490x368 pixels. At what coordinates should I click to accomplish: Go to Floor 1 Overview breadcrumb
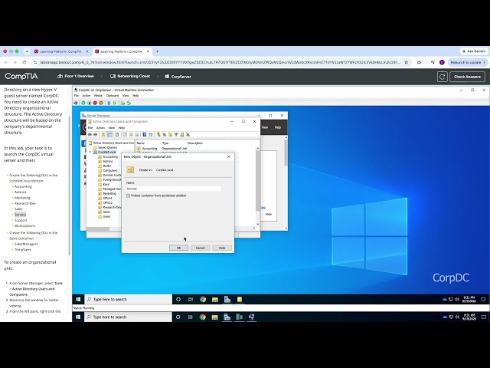click(76, 77)
